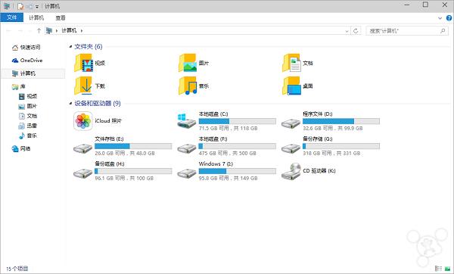Click the "26.0 GB 可用, 共 48.0 GB" text

point(125,153)
